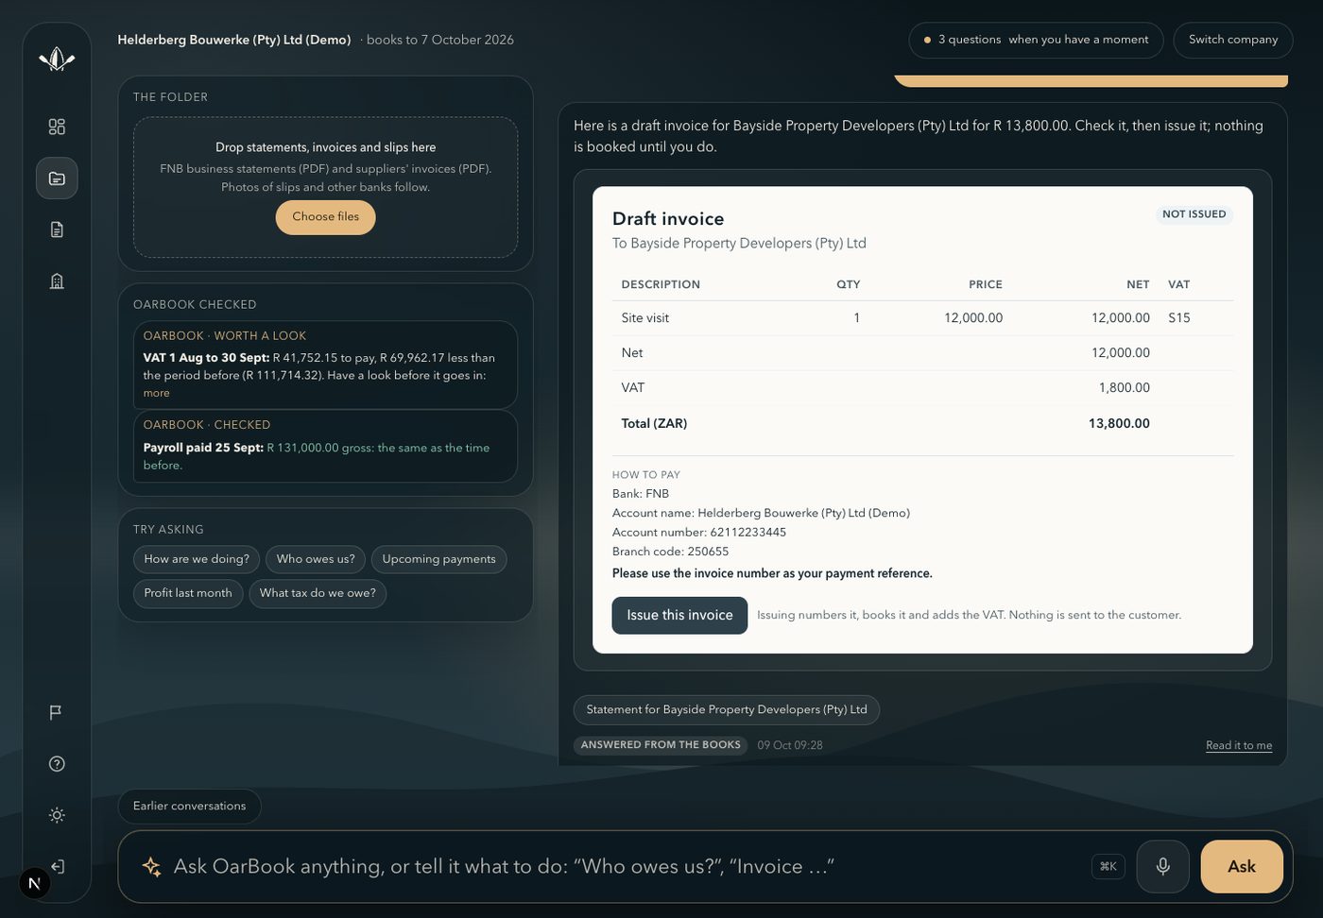Click the Choose files button
1323x918 pixels.
point(325,217)
